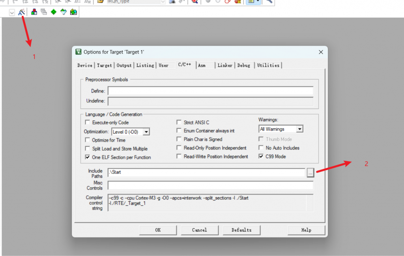This screenshot has width=404, height=256.
Task: Click the Manage Multi-Project Workspace icon
Action: 44,12
